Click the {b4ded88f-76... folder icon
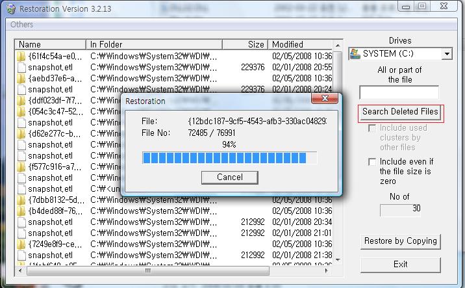 point(21,211)
